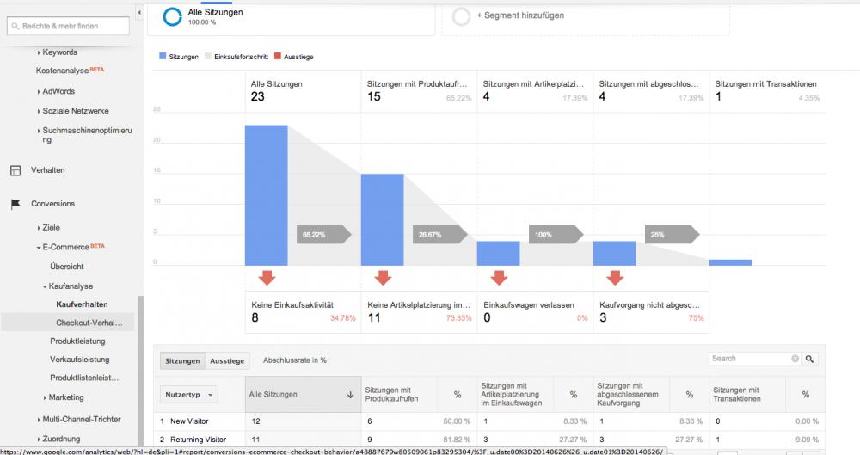Click the Alle Sitzungen segment circle icon

tap(172, 17)
